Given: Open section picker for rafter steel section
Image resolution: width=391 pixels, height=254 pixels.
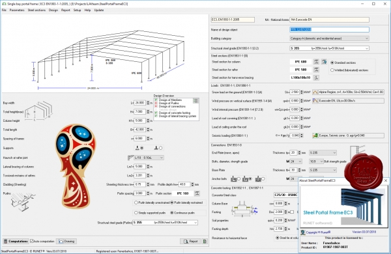Looking at the screenshot, I should (316, 70).
